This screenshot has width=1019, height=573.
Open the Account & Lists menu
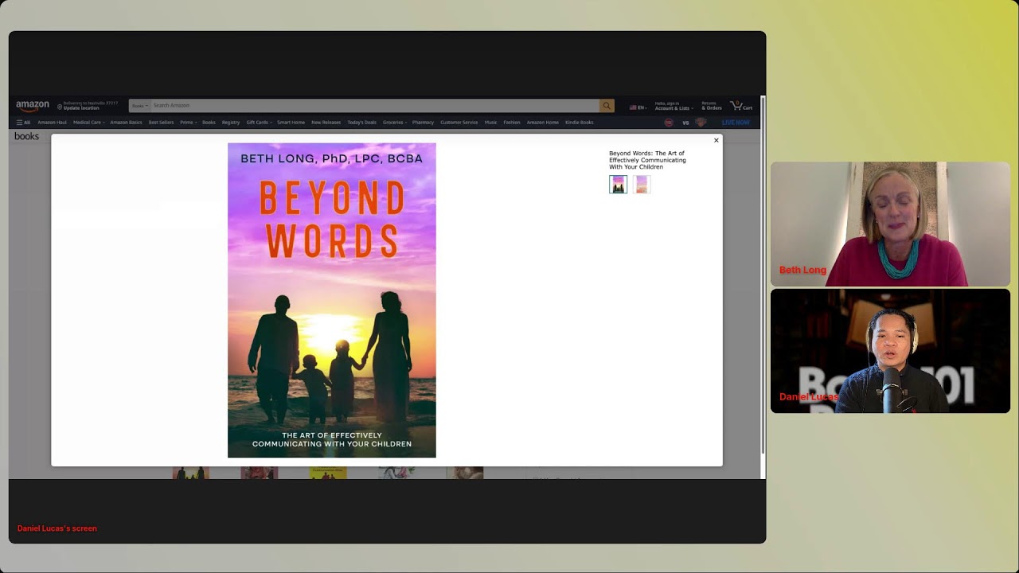[x=673, y=106]
